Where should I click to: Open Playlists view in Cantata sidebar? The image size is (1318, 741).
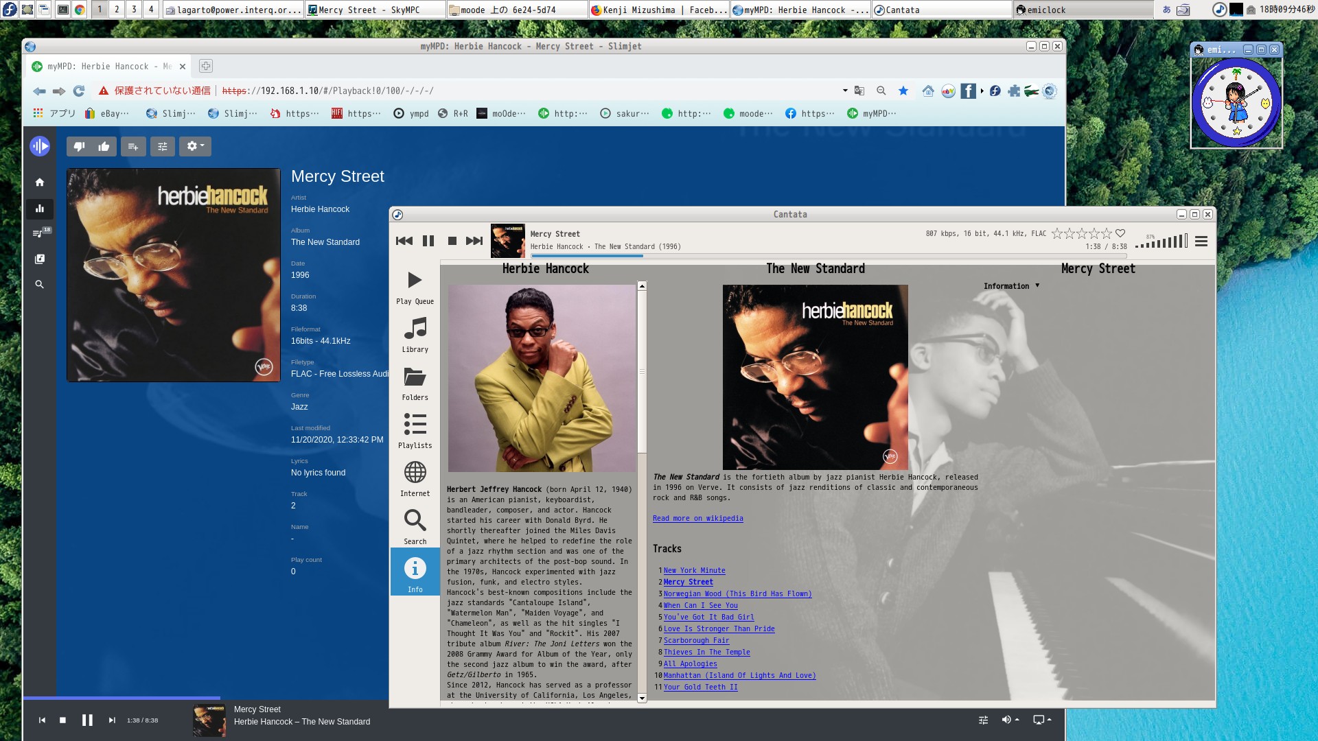click(415, 431)
